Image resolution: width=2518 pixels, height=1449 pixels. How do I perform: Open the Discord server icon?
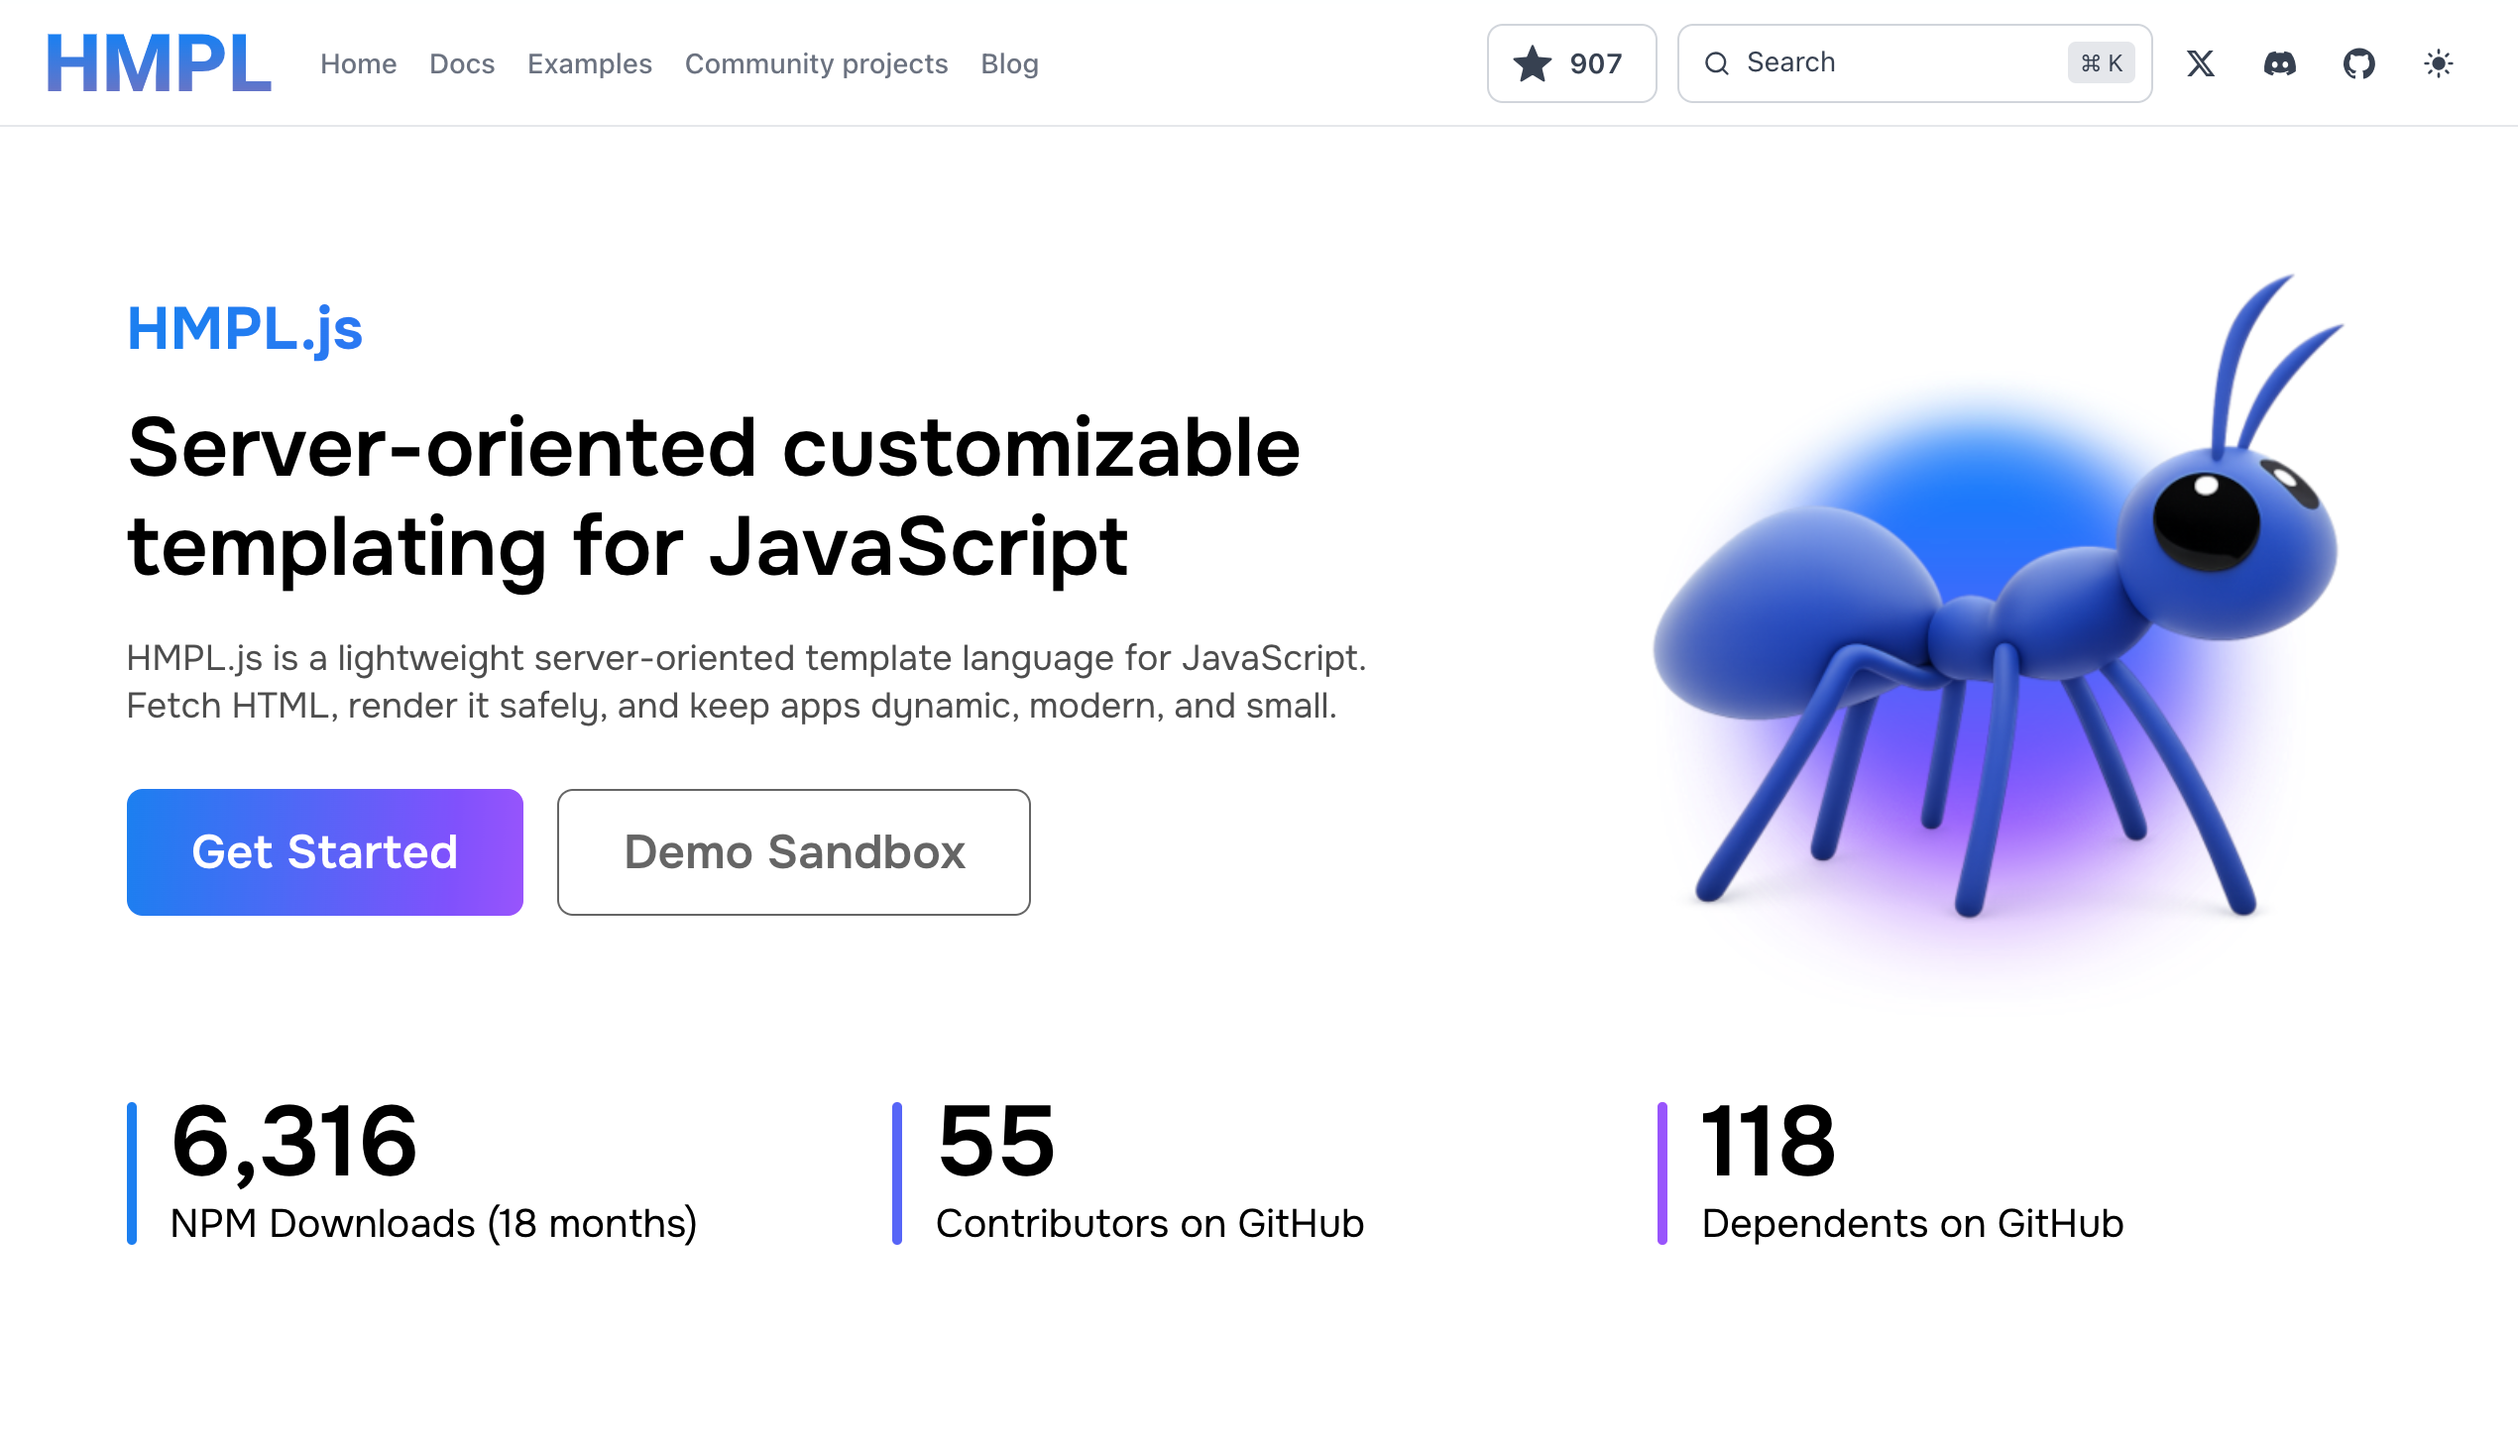(x=2279, y=63)
